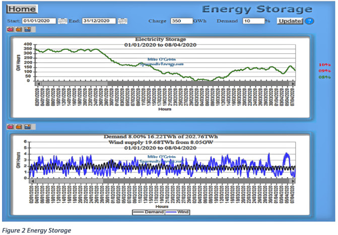Click demand chart scrollbar right arrow

(293, 181)
